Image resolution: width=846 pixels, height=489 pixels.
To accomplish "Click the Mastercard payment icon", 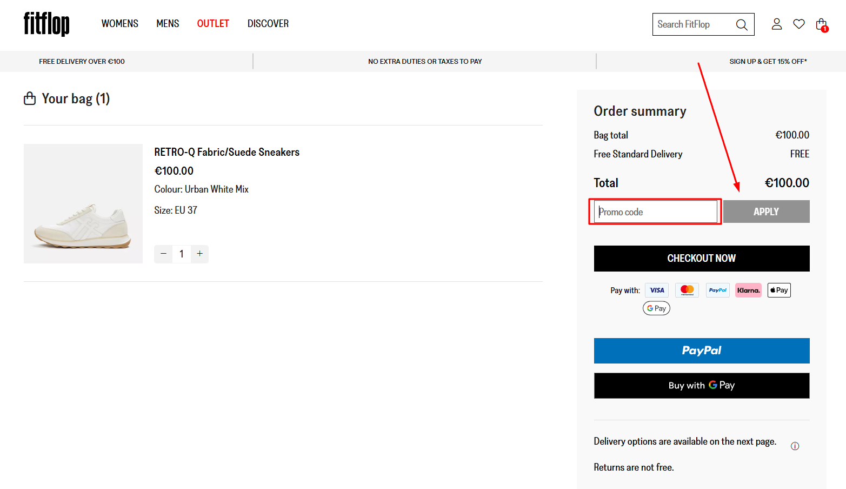I will [687, 290].
